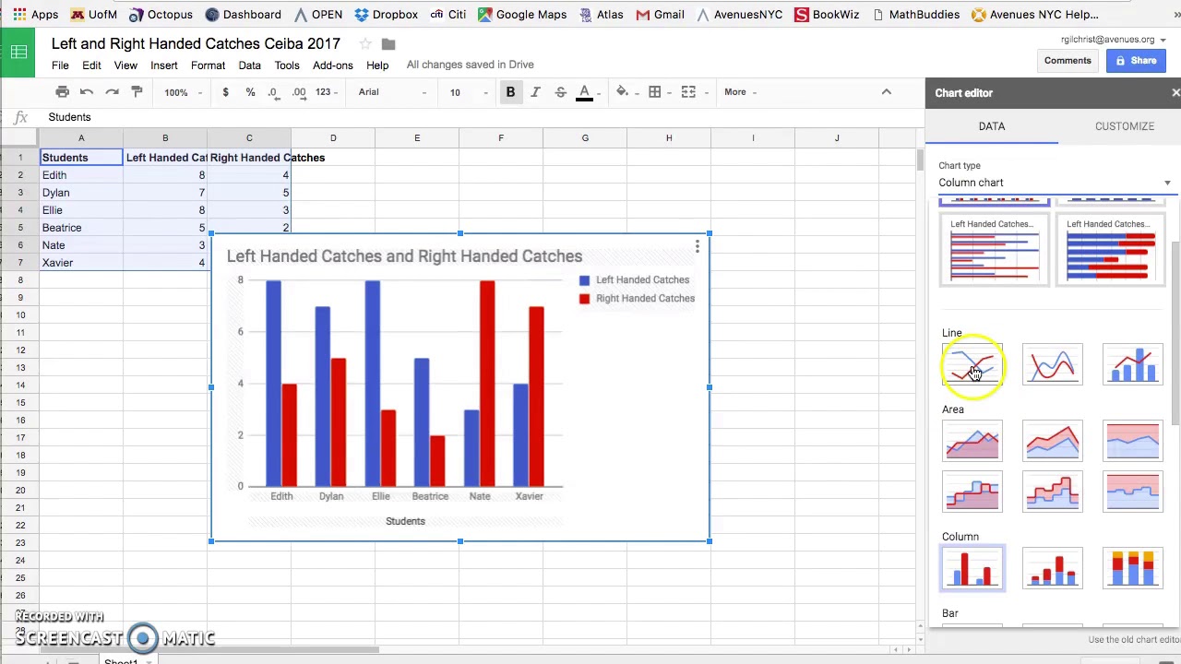Open the Format menu
Viewport: 1181px width, 664px height.
(x=208, y=65)
